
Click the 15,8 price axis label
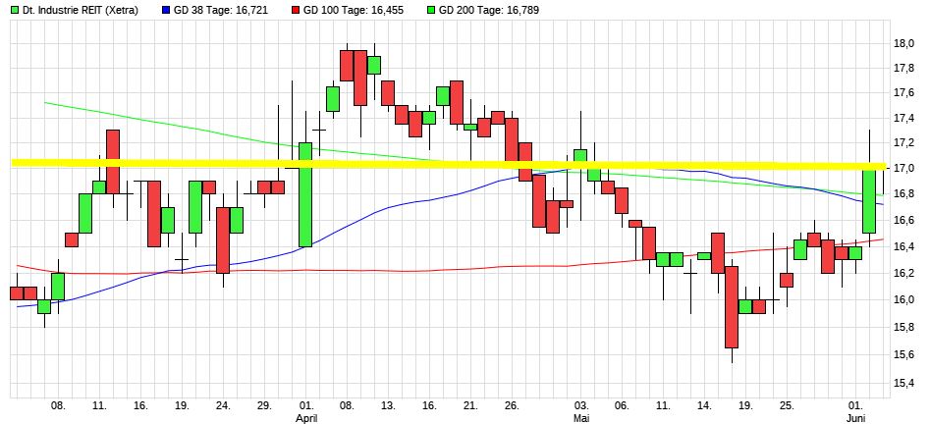(x=903, y=327)
